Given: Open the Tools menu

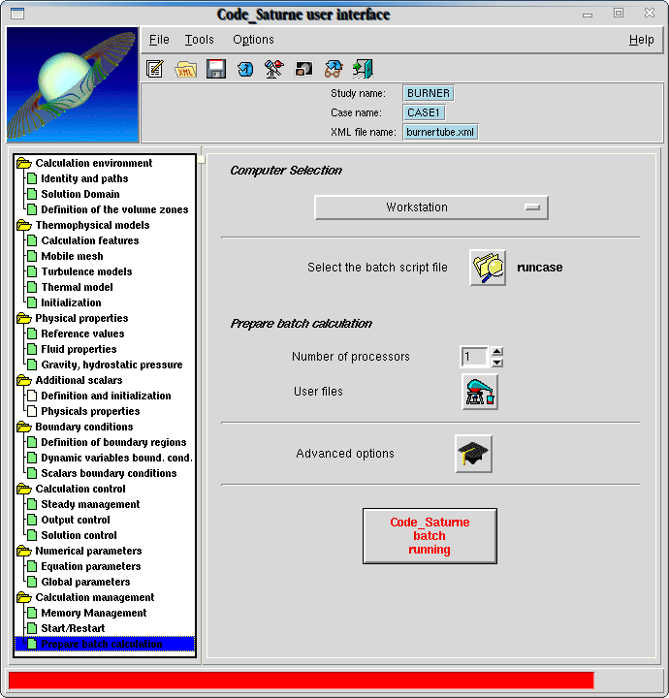Looking at the screenshot, I should [x=200, y=40].
